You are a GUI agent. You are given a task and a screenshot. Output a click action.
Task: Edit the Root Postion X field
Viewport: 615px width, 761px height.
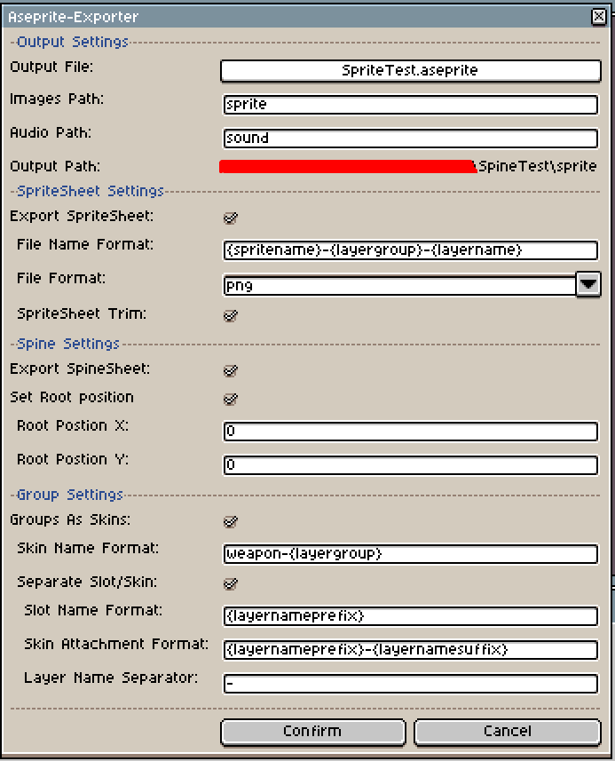(410, 431)
